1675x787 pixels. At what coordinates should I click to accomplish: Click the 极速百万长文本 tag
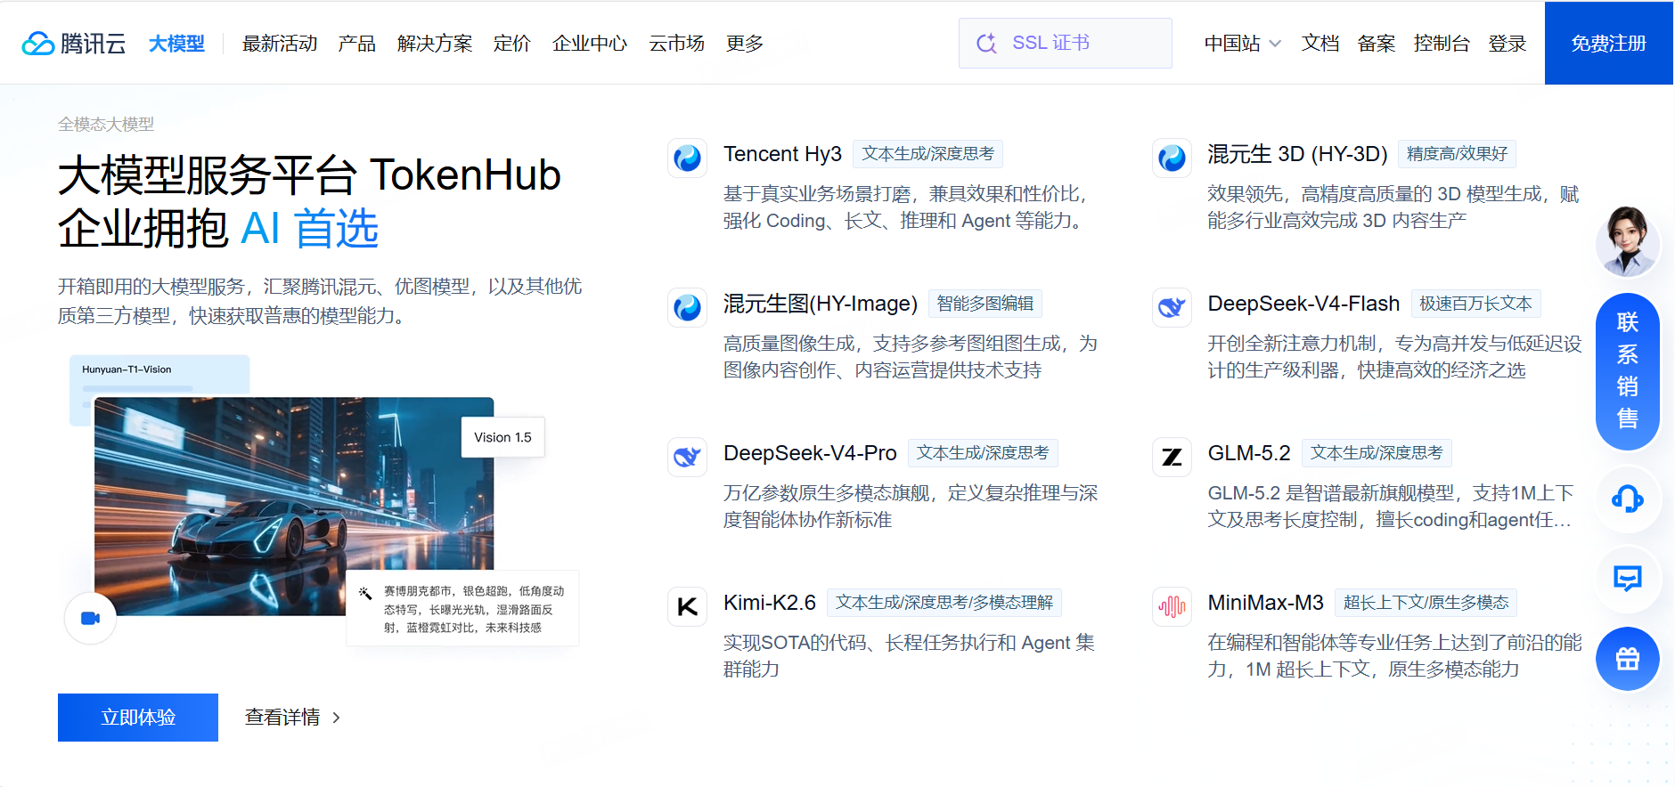(x=1475, y=304)
